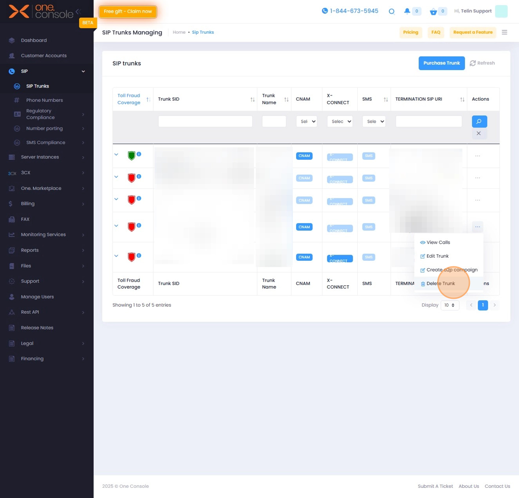This screenshot has height=498, width=519.
Task: Click the red shield in the second trunk row
Action: 132,178
